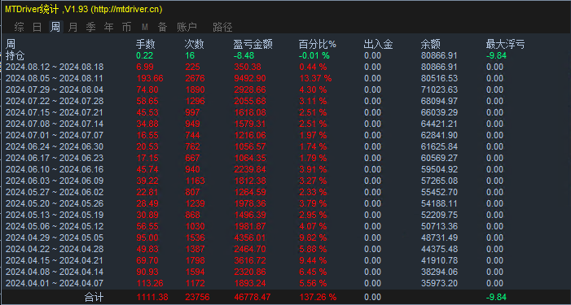Viewport: 571px width, 305px height.
Task: Select the 持仓 open positions row
Action: pos(285,55)
